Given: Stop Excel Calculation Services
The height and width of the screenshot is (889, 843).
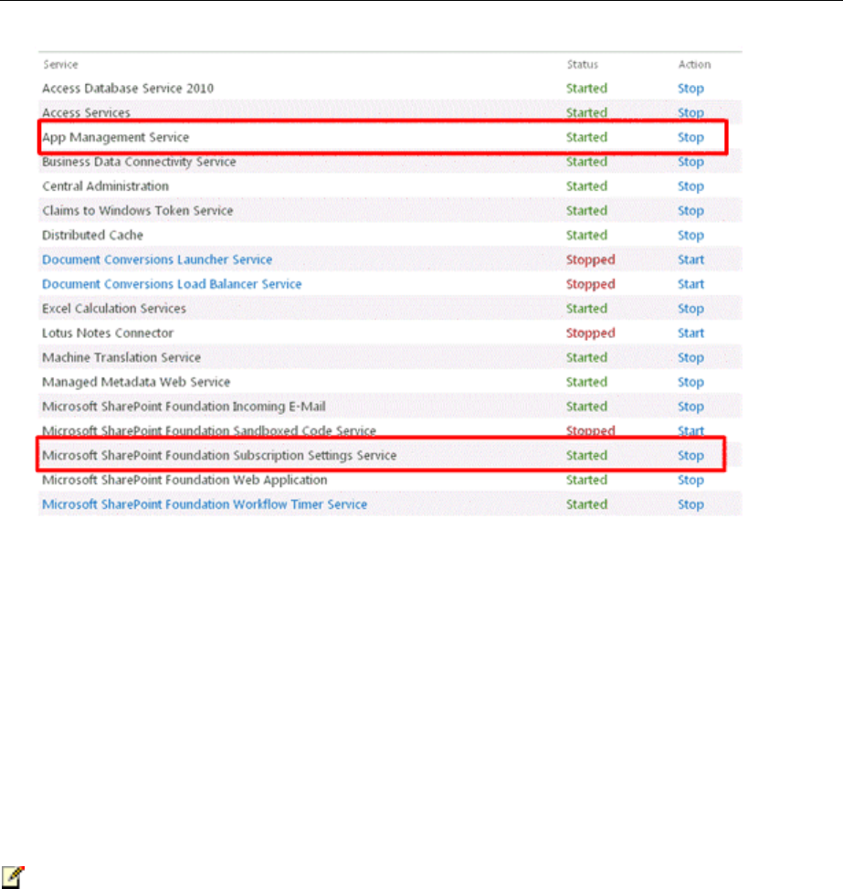Looking at the screenshot, I should tap(690, 309).
